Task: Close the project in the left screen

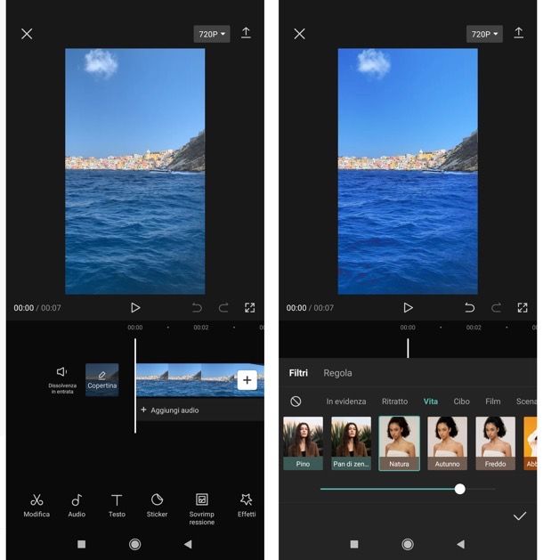Action: (x=27, y=34)
